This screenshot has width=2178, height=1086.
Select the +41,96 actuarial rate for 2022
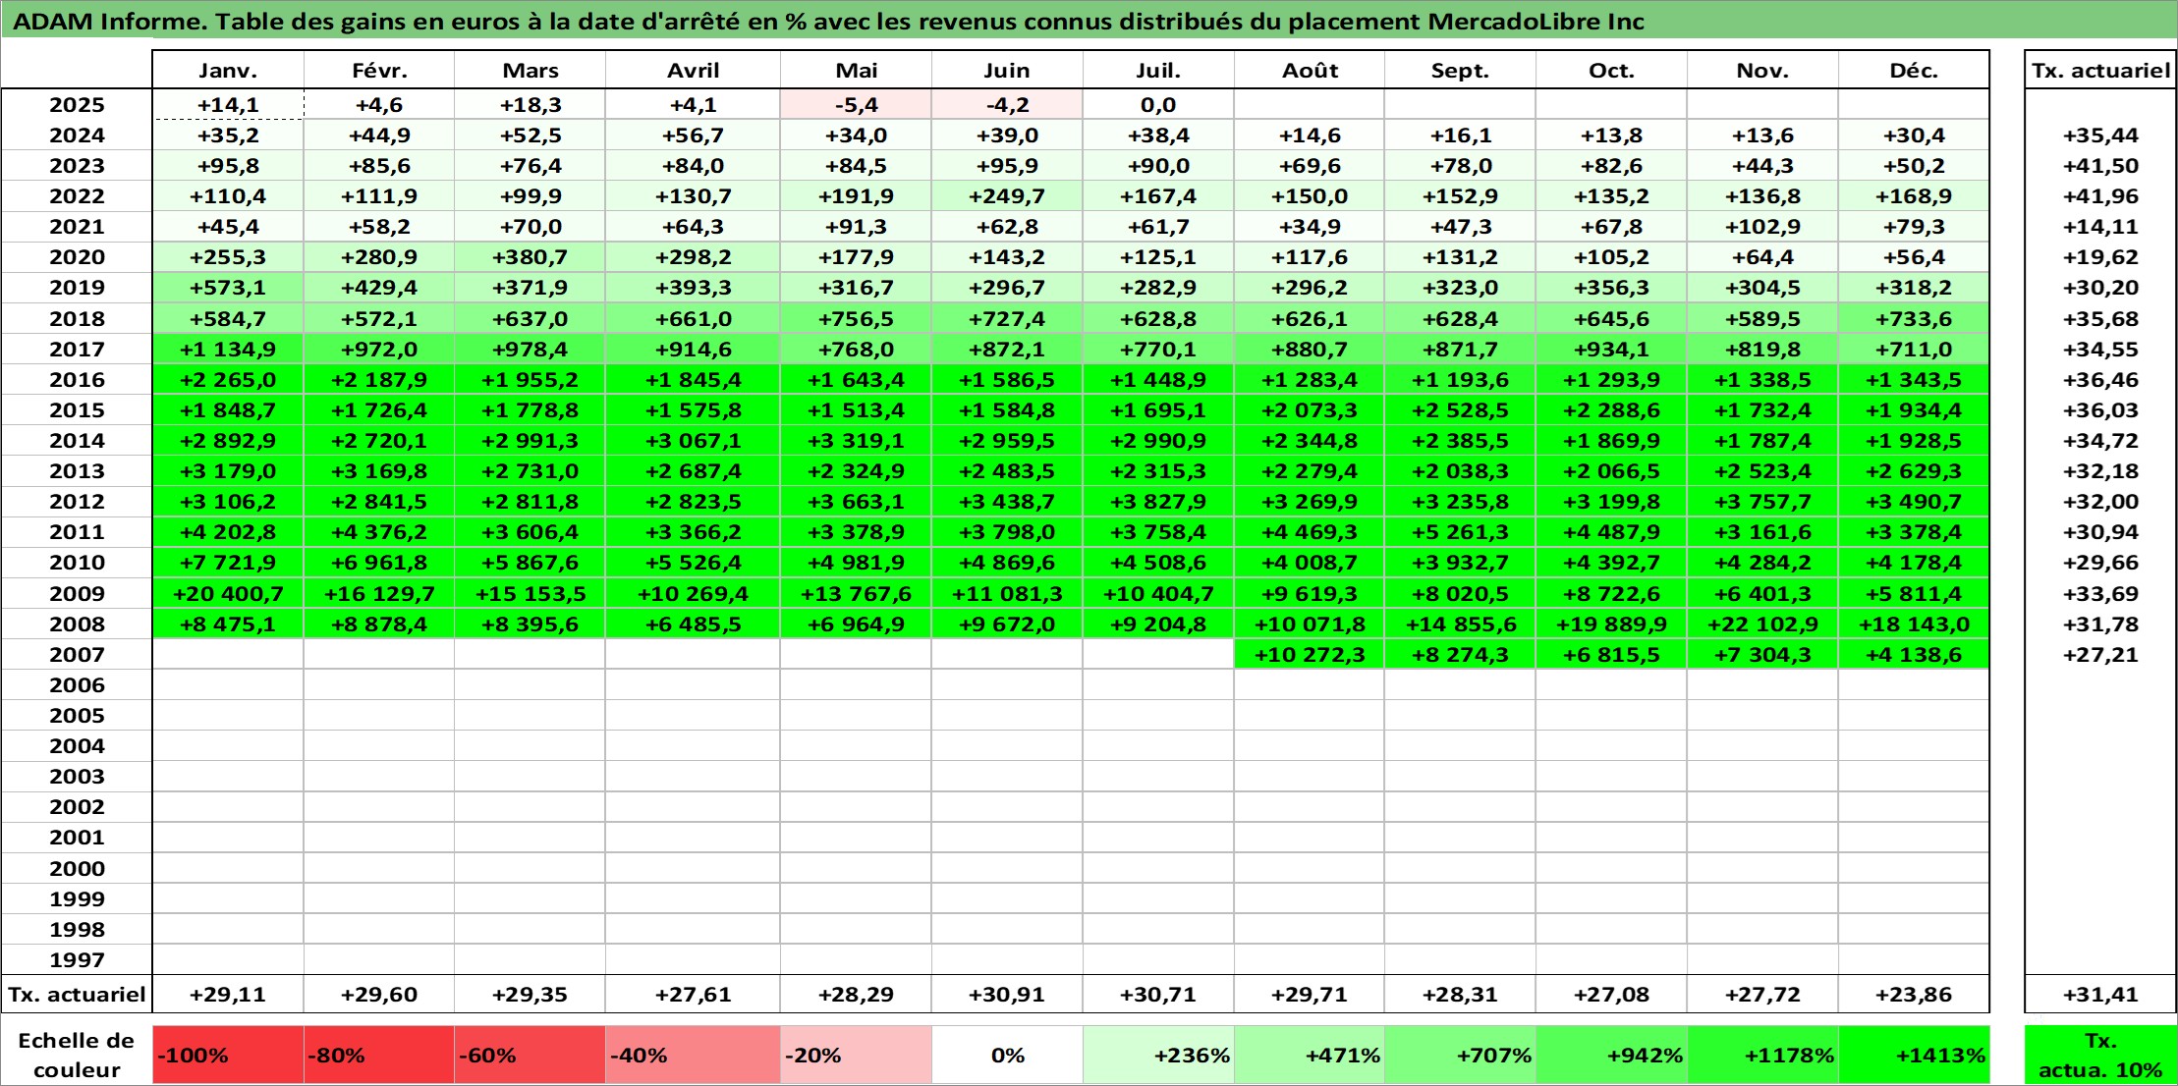coord(2100,196)
